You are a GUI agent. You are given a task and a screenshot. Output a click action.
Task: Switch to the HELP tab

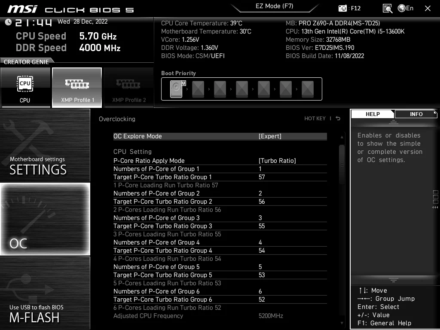coord(373,114)
